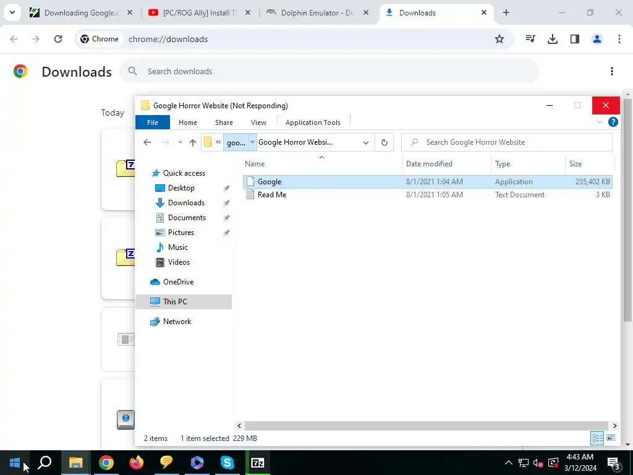This screenshot has width=633, height=475.
Task: Click the Explorer help icon
Action: coord(613,122)
